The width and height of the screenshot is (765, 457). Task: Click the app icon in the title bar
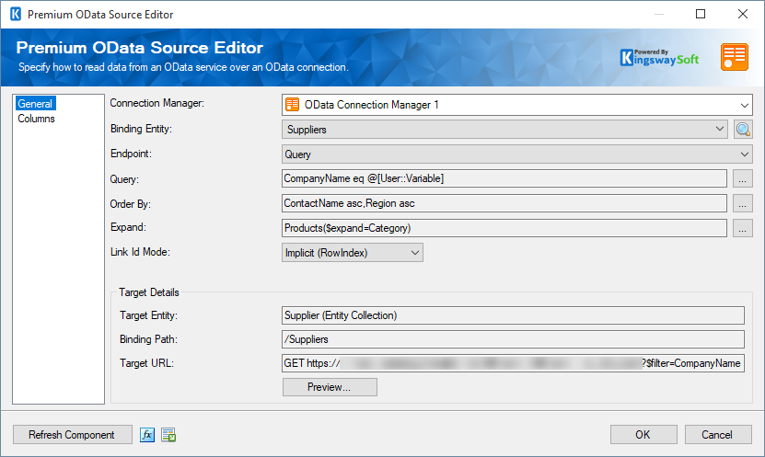14,15
